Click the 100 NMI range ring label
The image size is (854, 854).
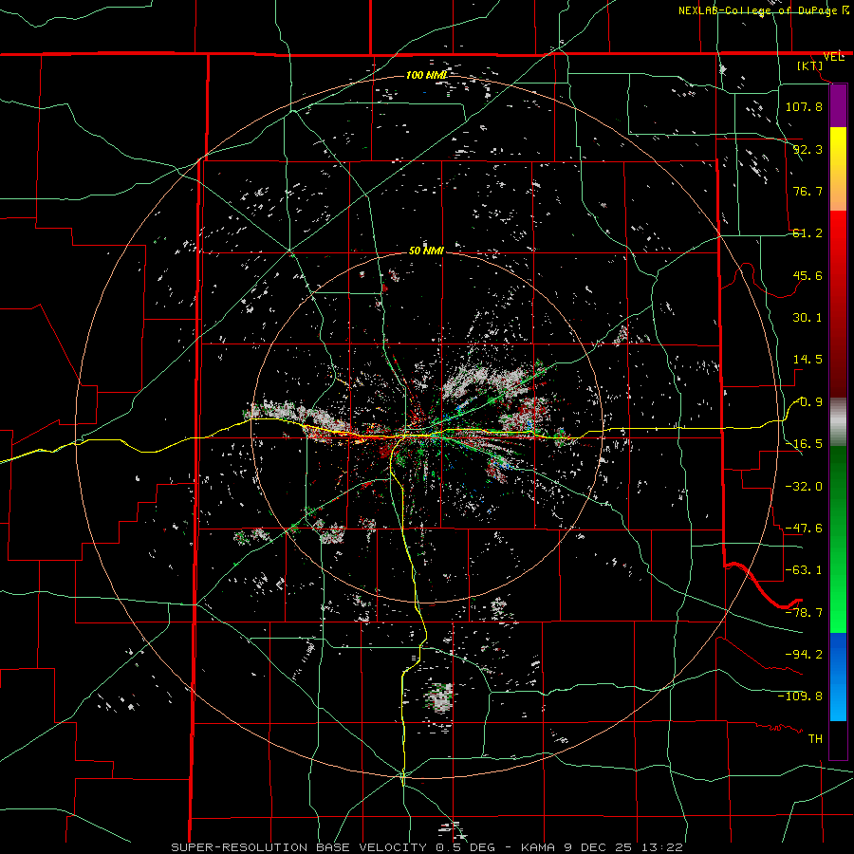click(x=426, y=75)
